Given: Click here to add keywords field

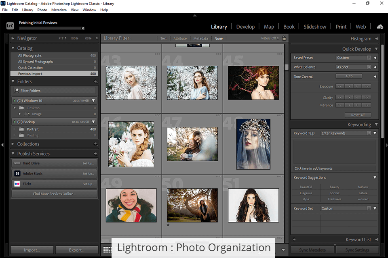Looking at the screenshot, I should tap(334, 169).
